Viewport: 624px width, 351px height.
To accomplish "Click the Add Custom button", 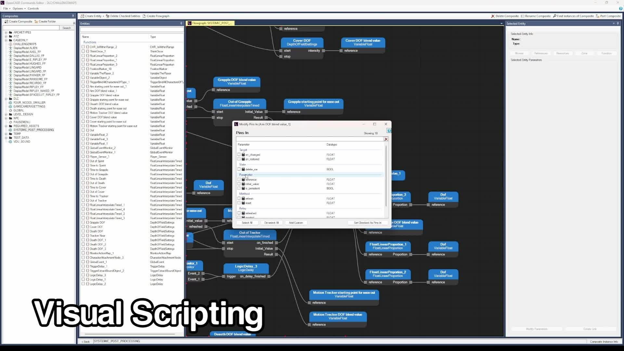I will (x=296, y=223).
